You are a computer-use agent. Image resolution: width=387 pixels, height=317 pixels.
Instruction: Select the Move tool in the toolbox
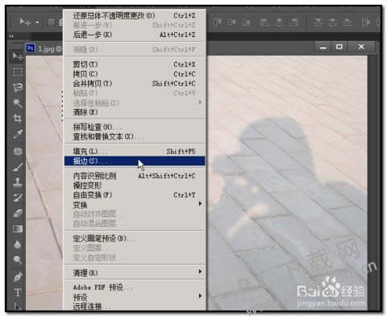tap(18, 56)
